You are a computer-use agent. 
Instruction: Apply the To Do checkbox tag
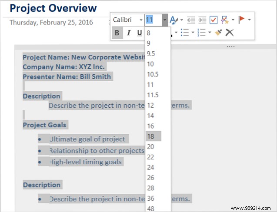pos(214,20)
